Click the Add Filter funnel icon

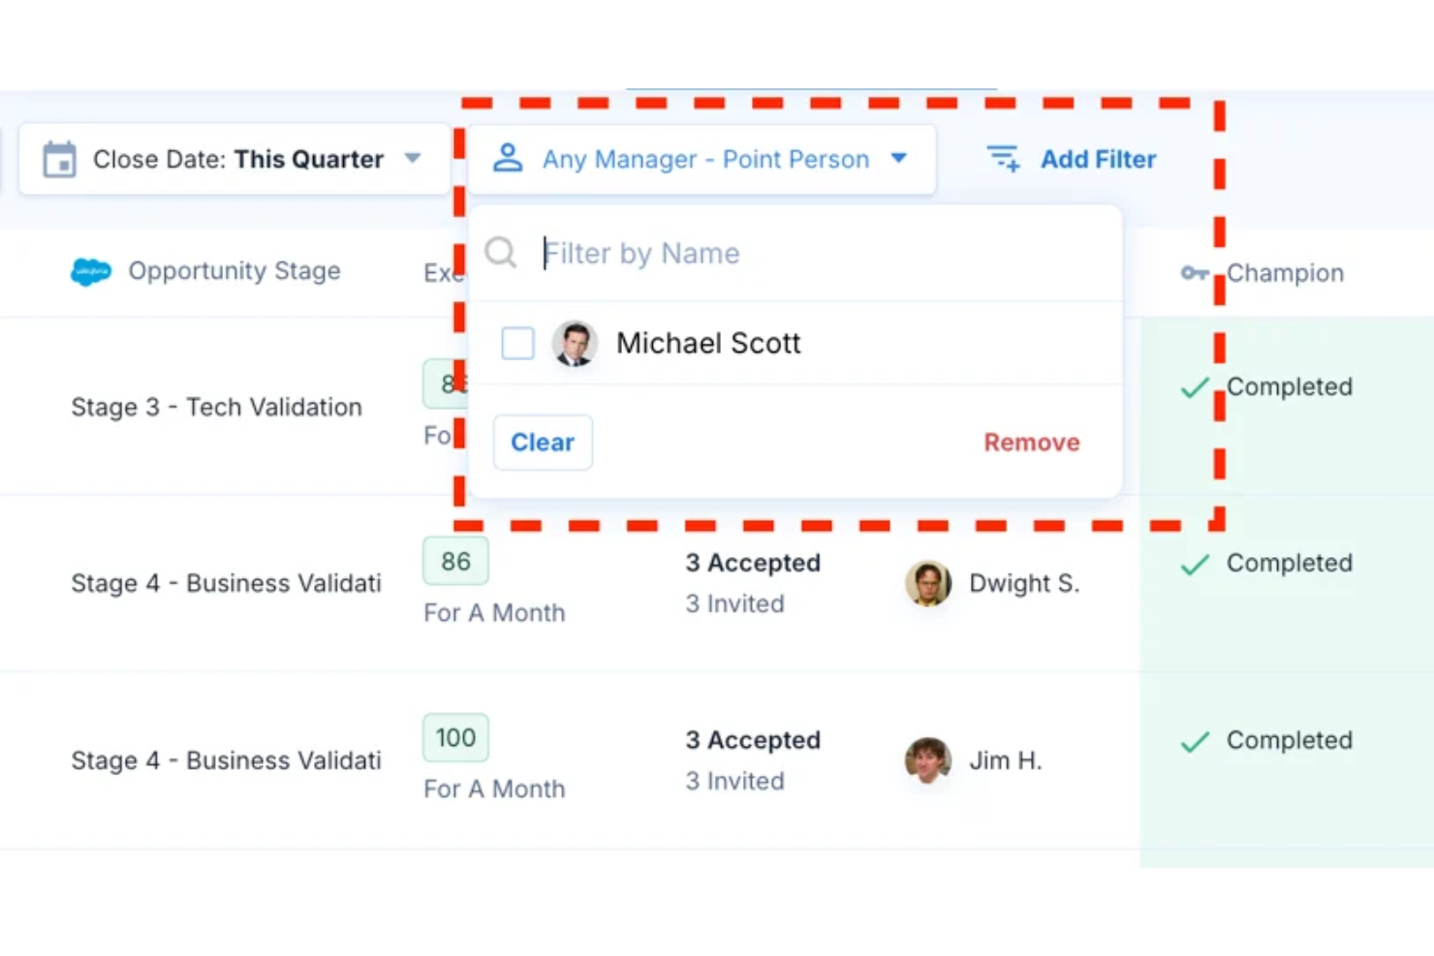1003,158
